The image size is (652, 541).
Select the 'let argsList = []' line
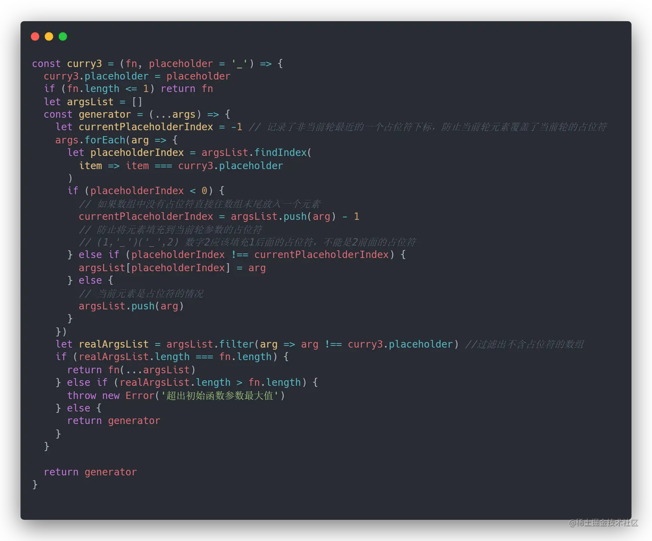(x=93, y=102)
